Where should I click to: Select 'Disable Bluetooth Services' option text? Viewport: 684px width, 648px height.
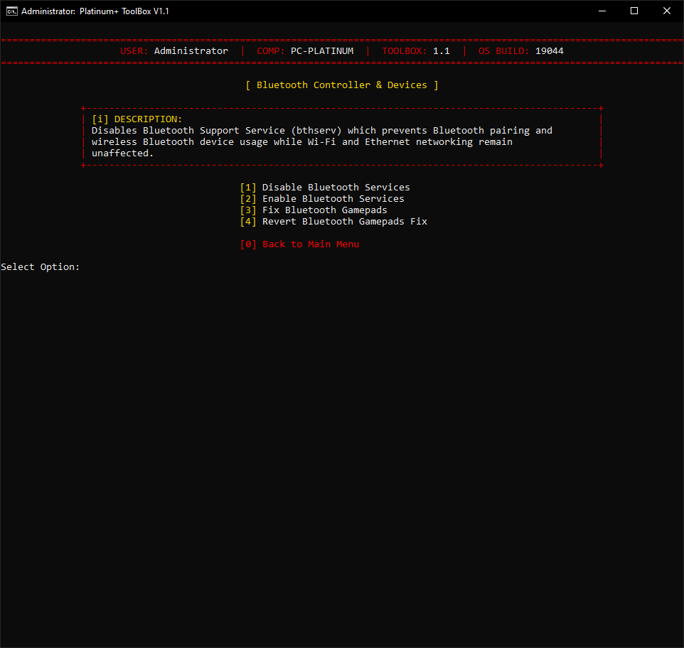pyautogui.click(x=336, y=188)
